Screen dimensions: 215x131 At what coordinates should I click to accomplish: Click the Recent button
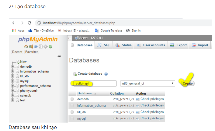[x=17, y=52]
